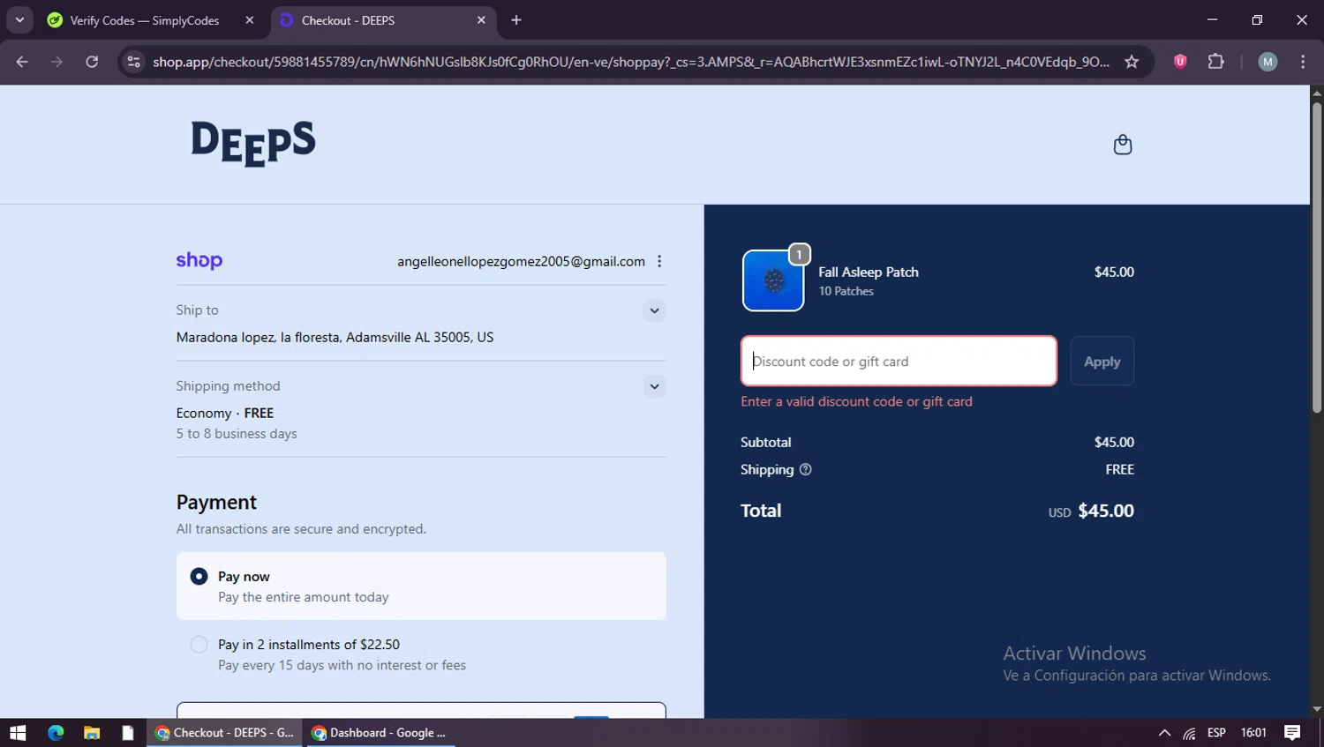Close the Verify Codes — SimplyCodes tab

(x=250, y=20)
